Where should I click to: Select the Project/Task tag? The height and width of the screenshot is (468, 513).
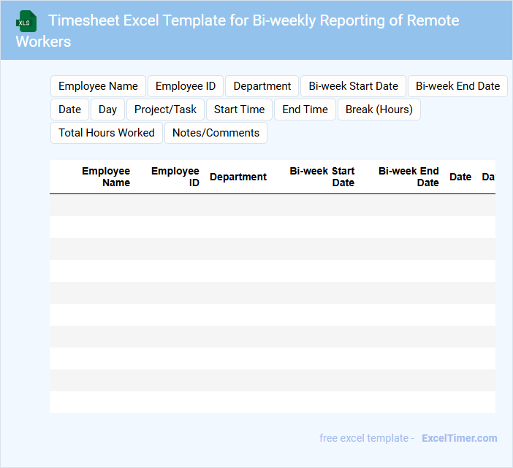(x=165, y=110)
